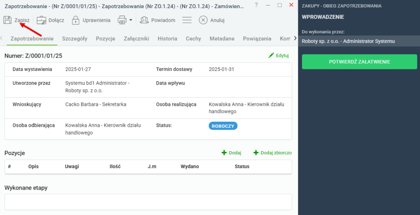420x215 pixels.
Task: Click the Anuluj label text
Action: [217, 20]
